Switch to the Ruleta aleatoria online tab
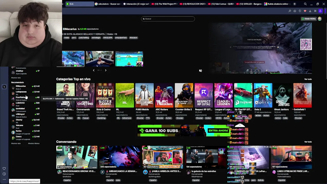 (x=277, y=4)
